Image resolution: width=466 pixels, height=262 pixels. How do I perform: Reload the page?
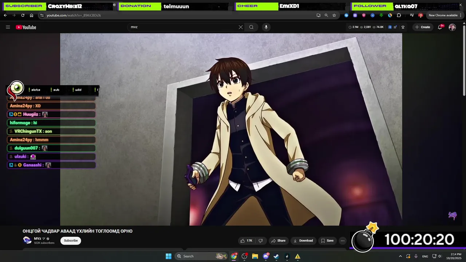pos(23,15)
